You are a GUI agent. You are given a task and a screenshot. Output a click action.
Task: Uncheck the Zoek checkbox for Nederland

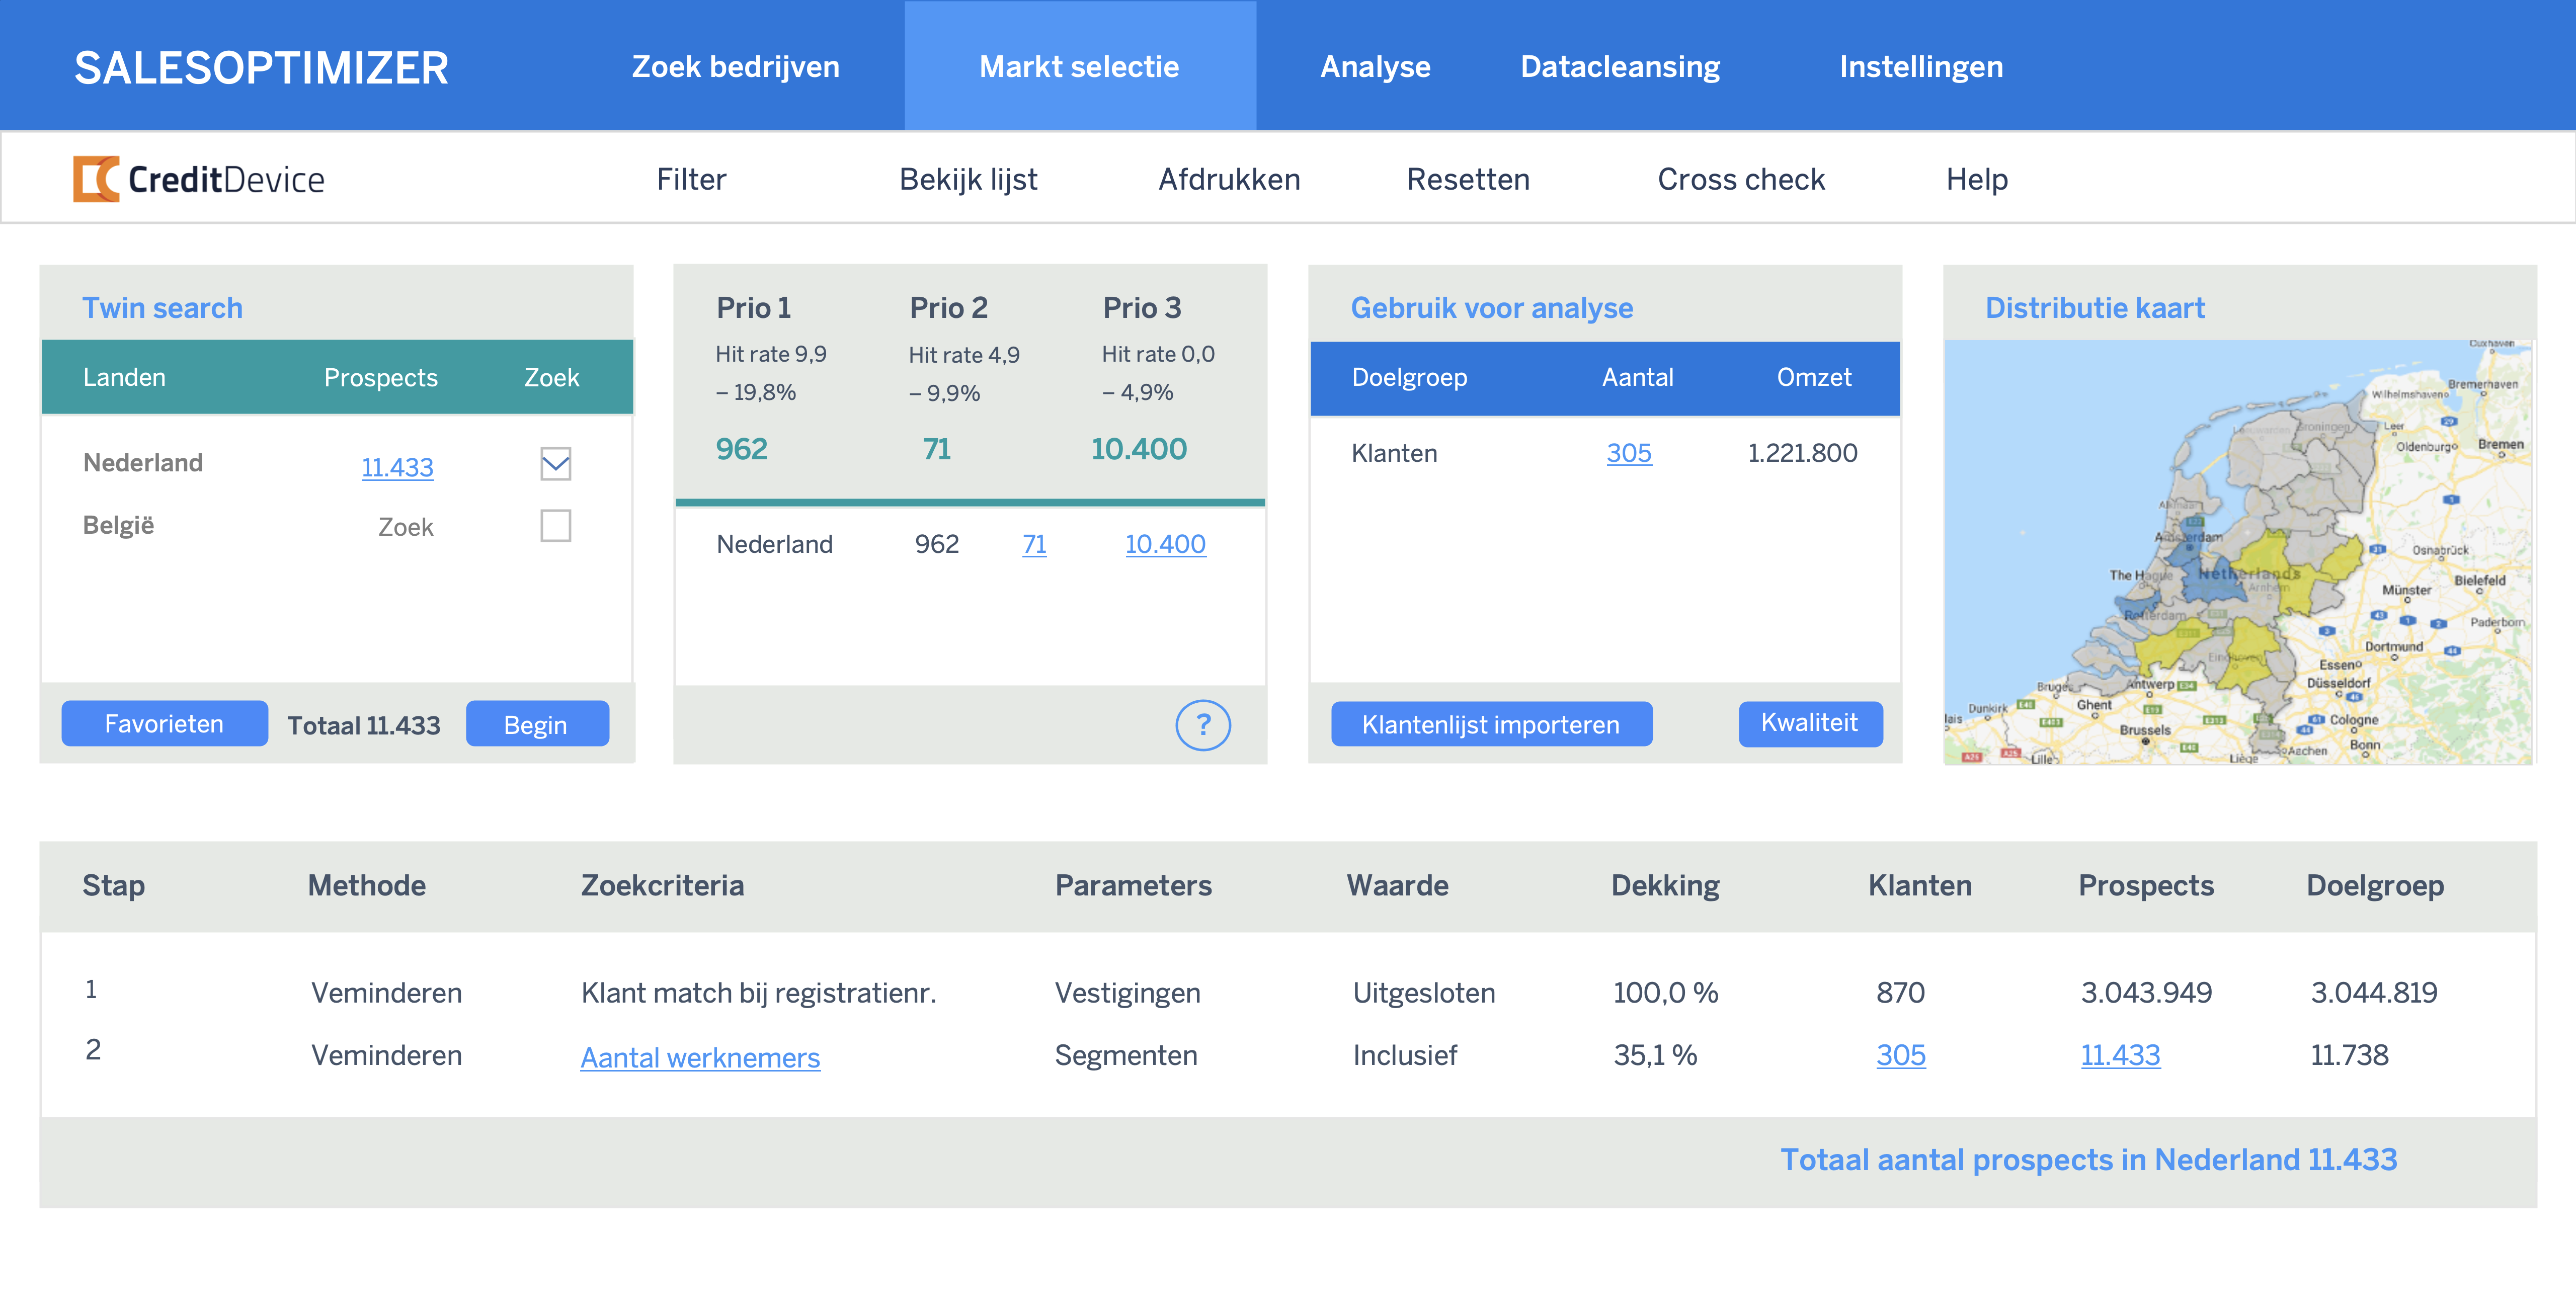tap(556, 464)
